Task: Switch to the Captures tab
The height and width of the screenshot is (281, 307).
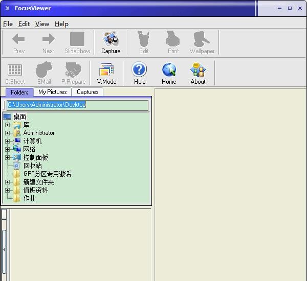Action: [x=87, y=92]
